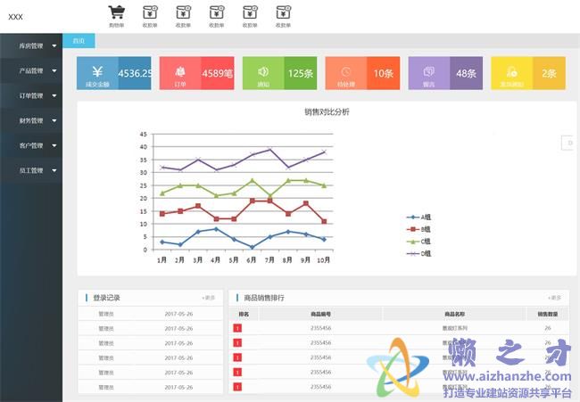Click the +更多 link in 商品销售排行 panel
The height and width of the screenshot is (402, 580).
point(554,298)
